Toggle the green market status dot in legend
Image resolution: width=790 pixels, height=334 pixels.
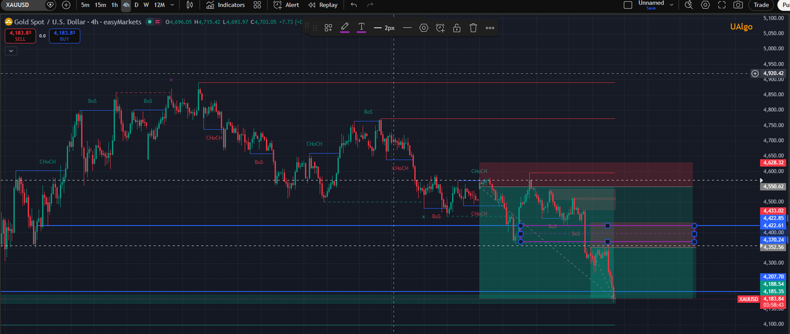click(x=150, y=22)
